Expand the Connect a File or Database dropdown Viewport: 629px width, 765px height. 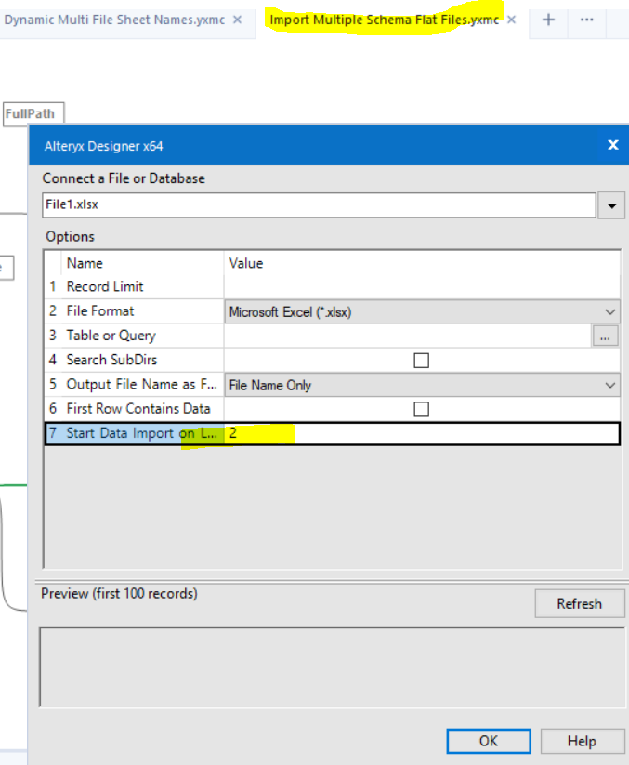[x=611, y=205]
